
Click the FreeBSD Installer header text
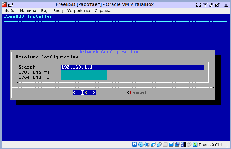[28, 16]
